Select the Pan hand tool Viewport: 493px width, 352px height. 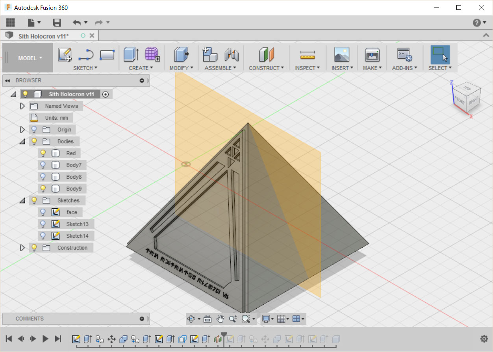tap(220, 319)
